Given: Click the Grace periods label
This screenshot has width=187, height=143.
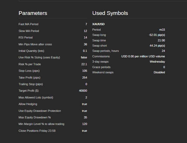Looking at the screenshot, I should pos(101,67).
